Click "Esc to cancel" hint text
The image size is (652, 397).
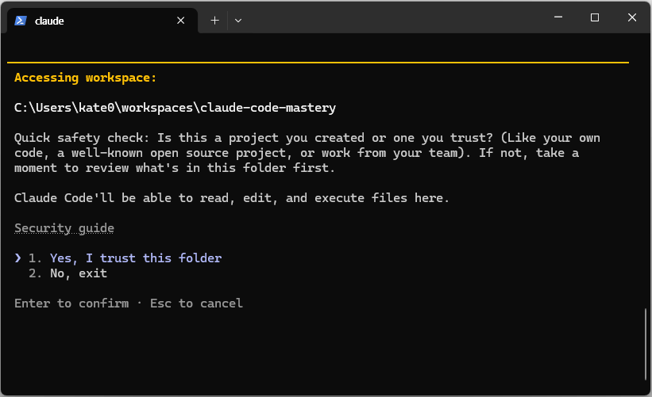196,303
